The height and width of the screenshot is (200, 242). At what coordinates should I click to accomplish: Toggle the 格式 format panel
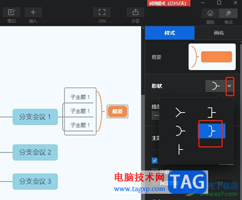point(228,13)
